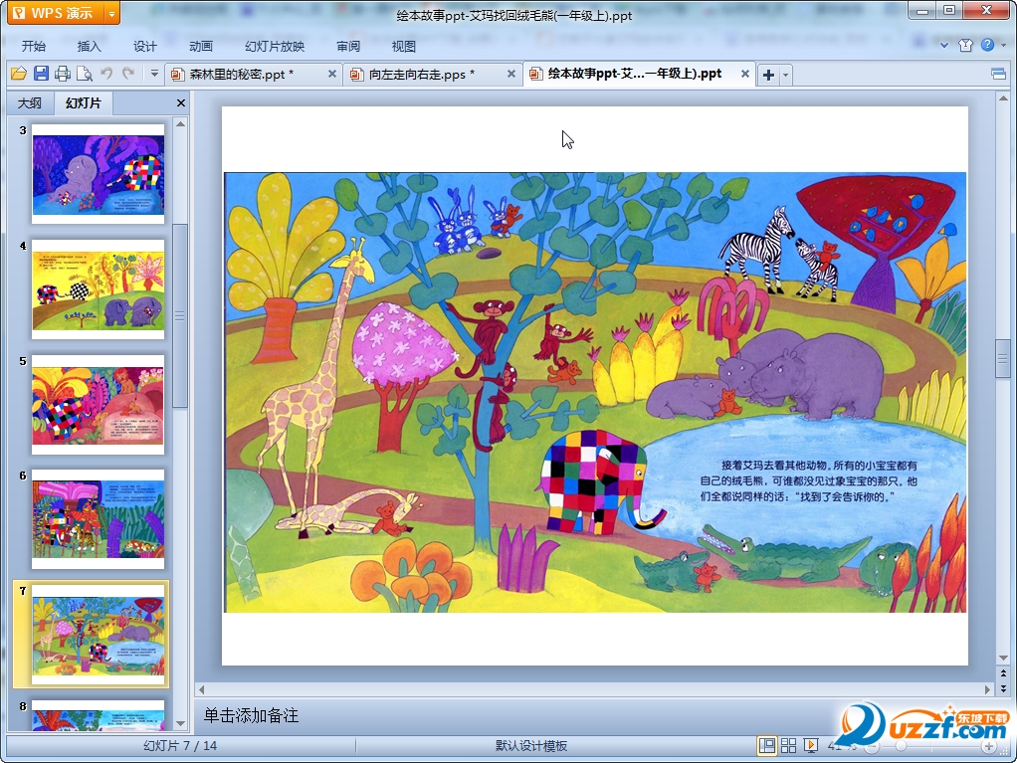Click horizontal scrollbar right arrow
Image resolution: width=1017 pixels, height=763 pixels.
click(987, 689)
